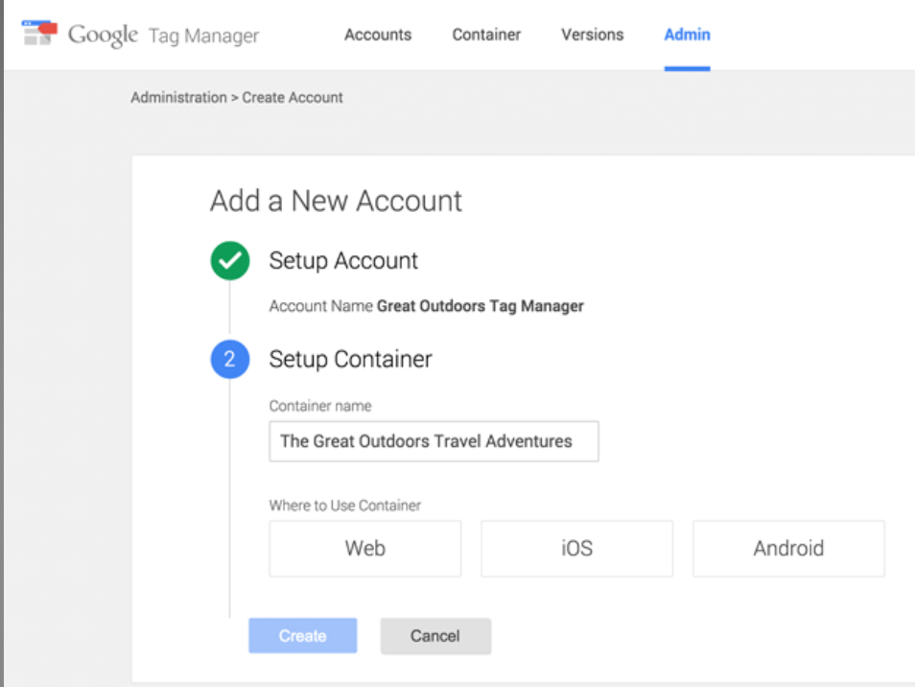Click the Setup Account step heading
Image resolution: width=915 pixels, height=687 pixels.
point(343,261)
